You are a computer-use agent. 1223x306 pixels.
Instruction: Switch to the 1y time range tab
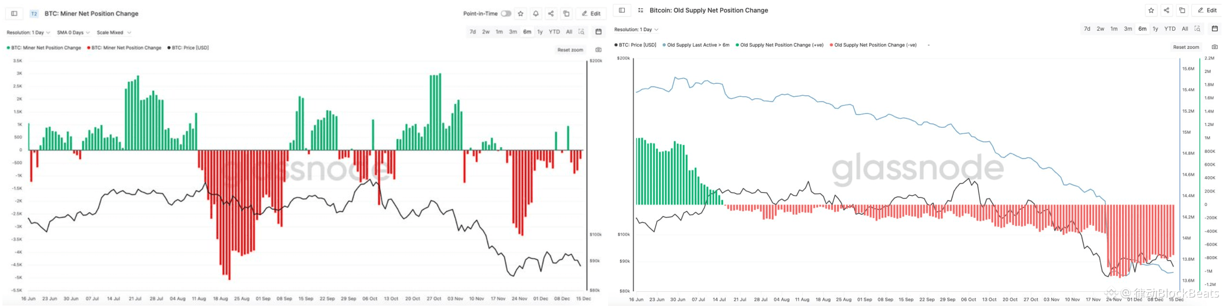pyautogui.click(x=540, y=32)
